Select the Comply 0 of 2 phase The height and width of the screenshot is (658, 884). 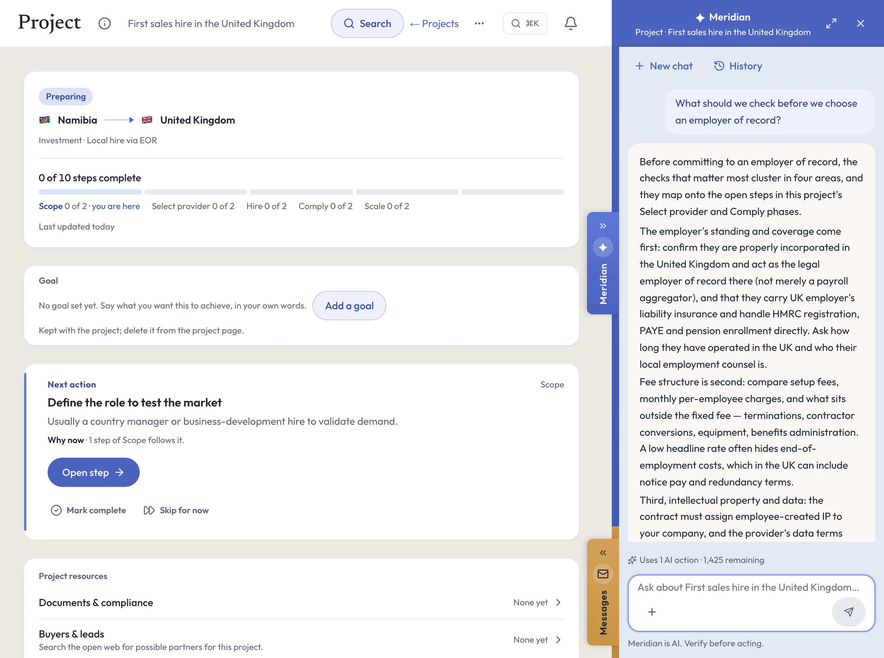point(325,206)
